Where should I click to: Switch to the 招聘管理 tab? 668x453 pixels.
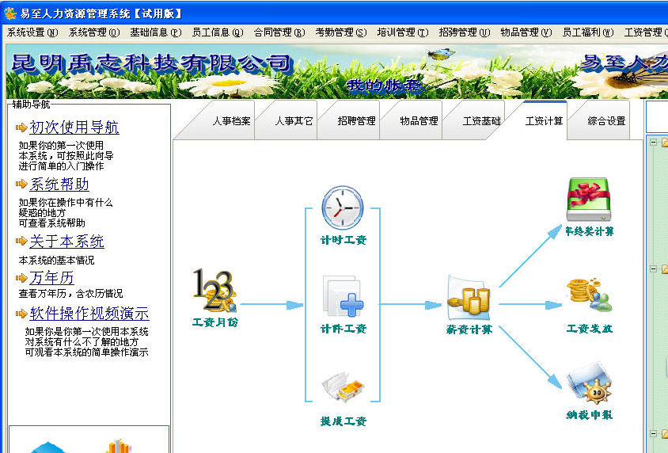356,121
